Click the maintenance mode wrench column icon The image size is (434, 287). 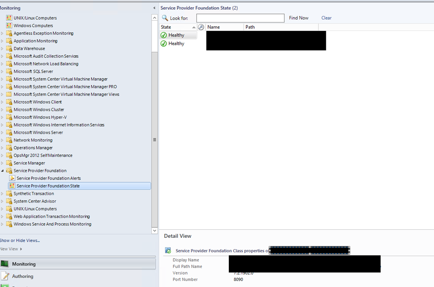coord(201,27)
